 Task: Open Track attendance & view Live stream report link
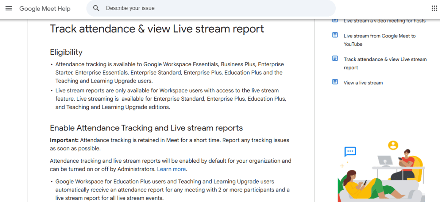(385, 64)
